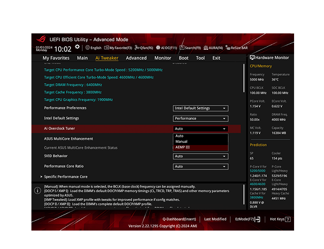Screen dimensions: 324x249
Task: Click the Prediction heading
Action: 258,145
